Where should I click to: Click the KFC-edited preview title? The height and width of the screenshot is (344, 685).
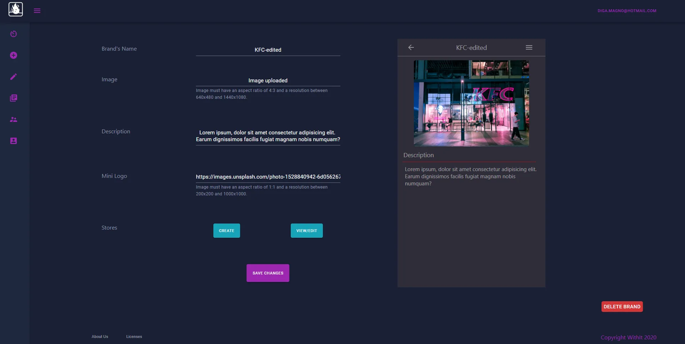[471, 48]
